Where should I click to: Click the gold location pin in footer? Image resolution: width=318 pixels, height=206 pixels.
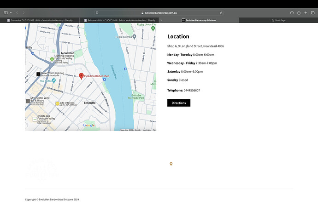pos(171,164)
